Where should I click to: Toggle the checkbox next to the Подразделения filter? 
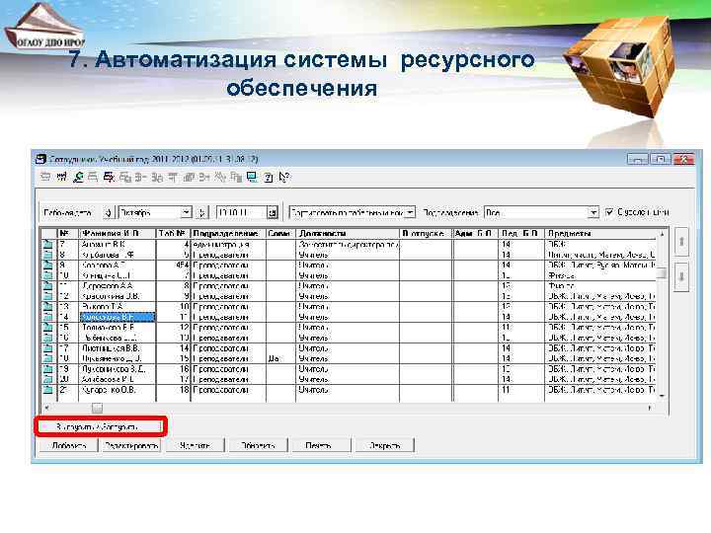[610, 211]
